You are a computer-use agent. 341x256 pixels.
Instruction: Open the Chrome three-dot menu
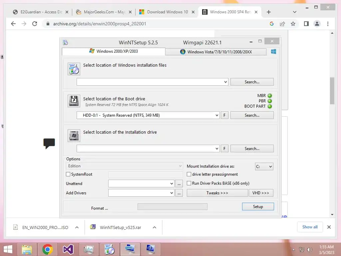(328, 24)
